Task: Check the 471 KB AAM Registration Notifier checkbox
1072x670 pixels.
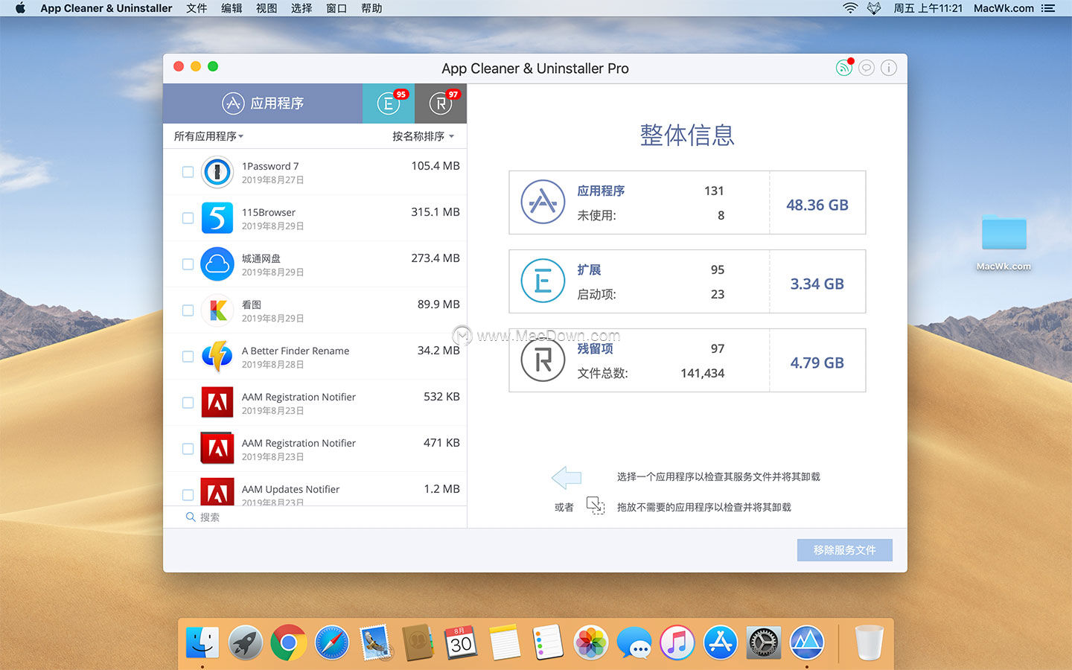Action: 188,449
